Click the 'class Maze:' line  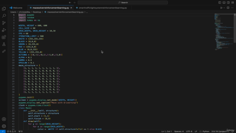25,108
